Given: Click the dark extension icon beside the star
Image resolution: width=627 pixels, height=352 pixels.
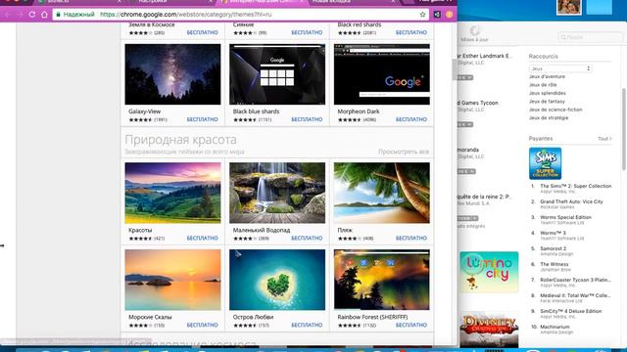Looking at the screenshot, I should (x=437, y=15).
